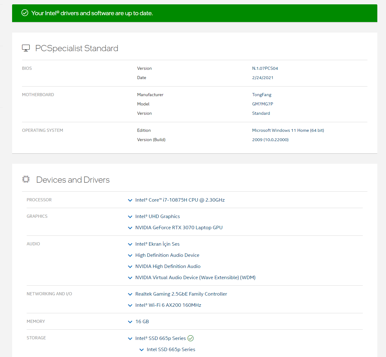Expand the Intel UHD Graphics chevron
This screenshot has width=386, height=357.
click(130, 217)
